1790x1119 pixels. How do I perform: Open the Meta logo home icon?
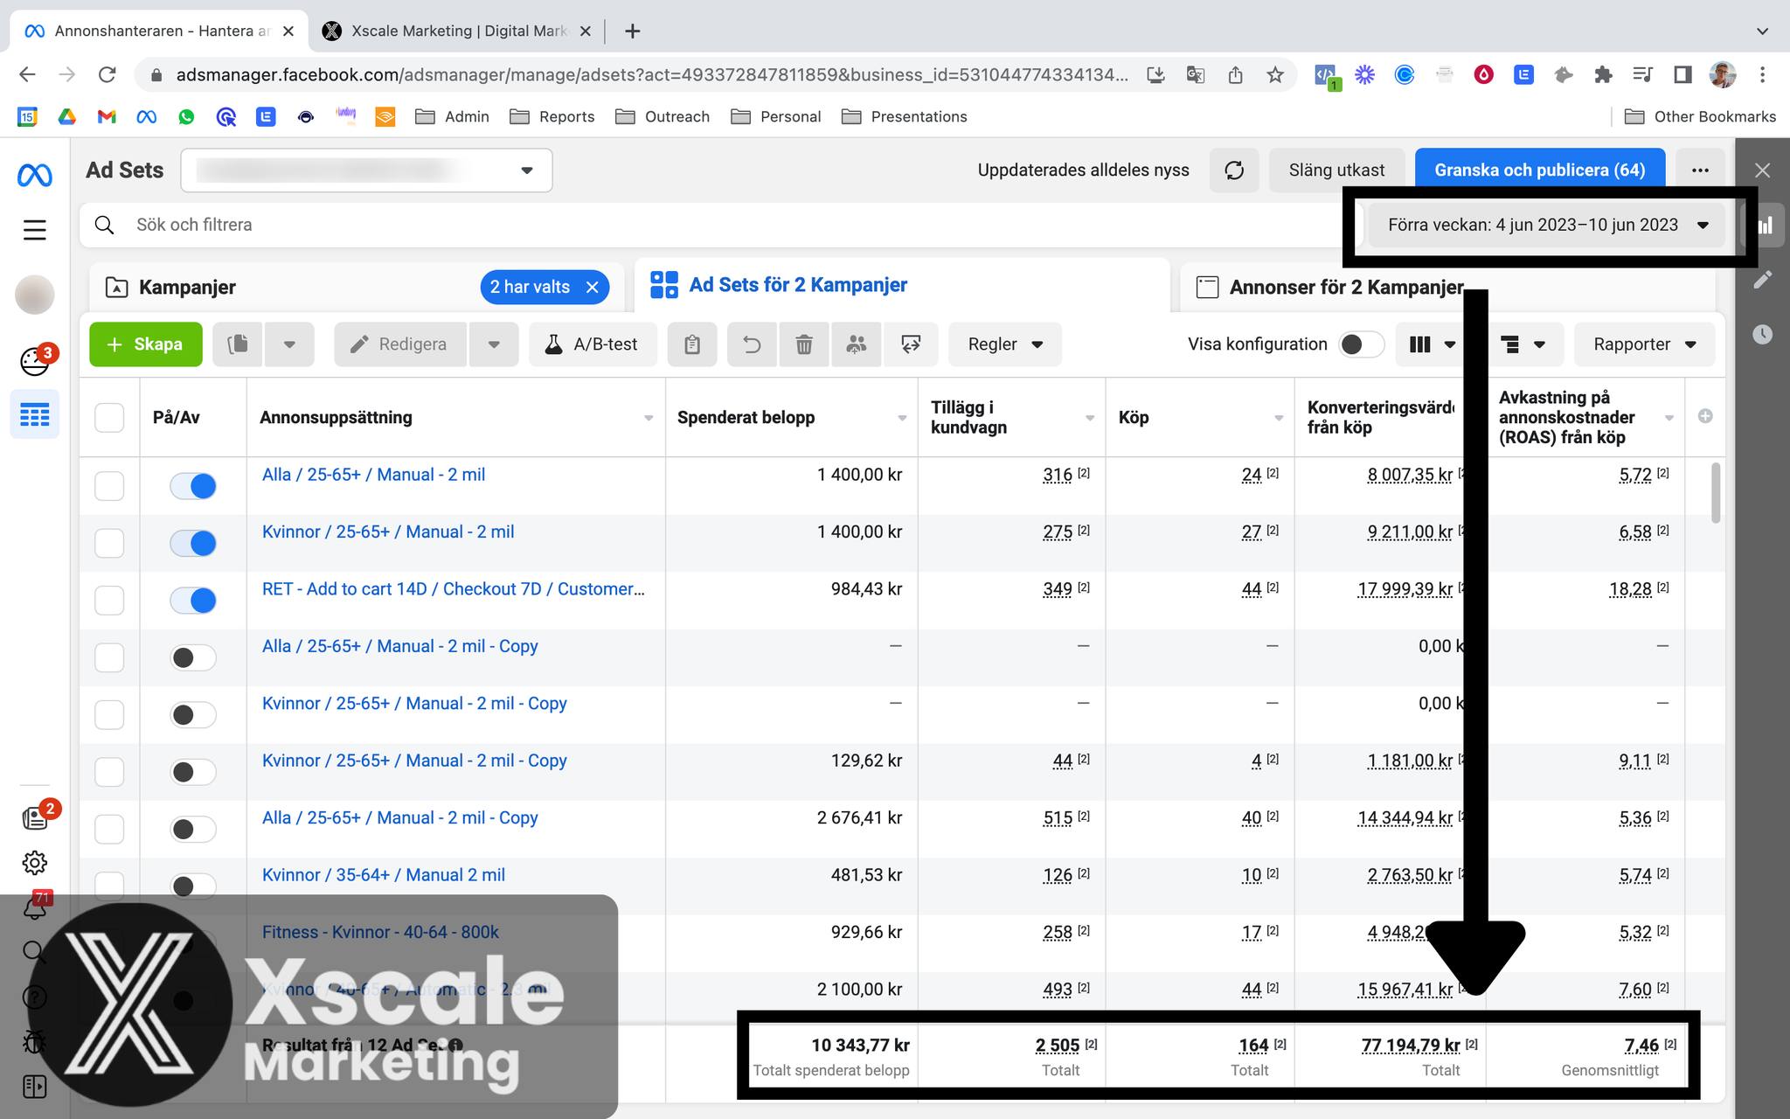coord(35,176)
